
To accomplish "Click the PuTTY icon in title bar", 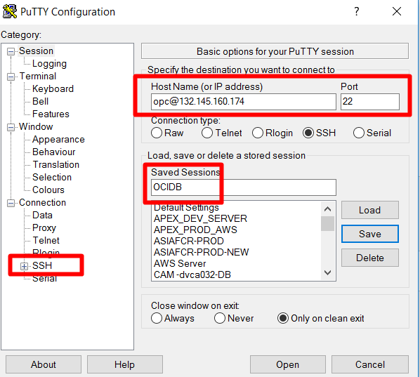I will [x=10, y=11].
